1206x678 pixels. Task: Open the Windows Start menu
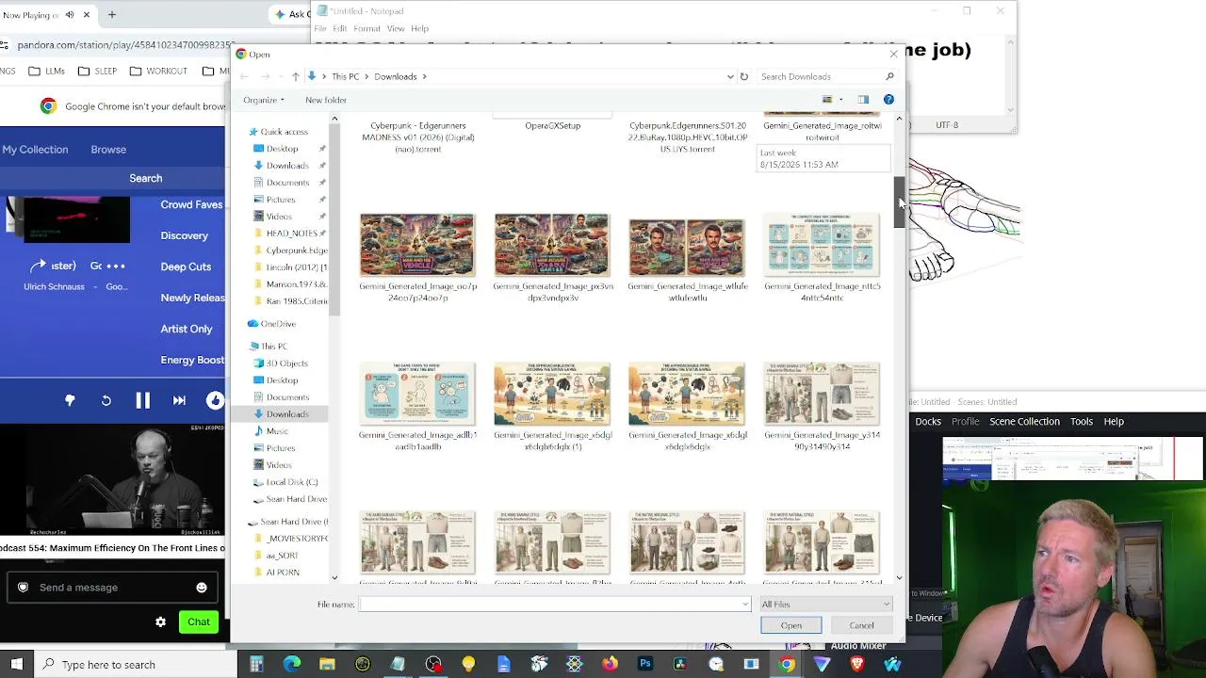coord(17,665)
